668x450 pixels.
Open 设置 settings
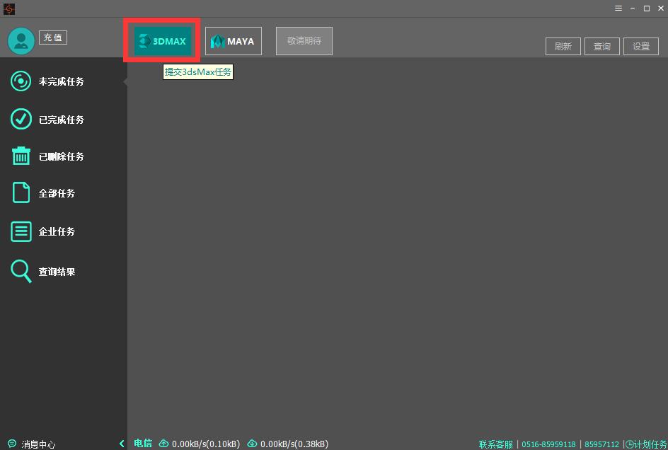click(x=641, y=47)
